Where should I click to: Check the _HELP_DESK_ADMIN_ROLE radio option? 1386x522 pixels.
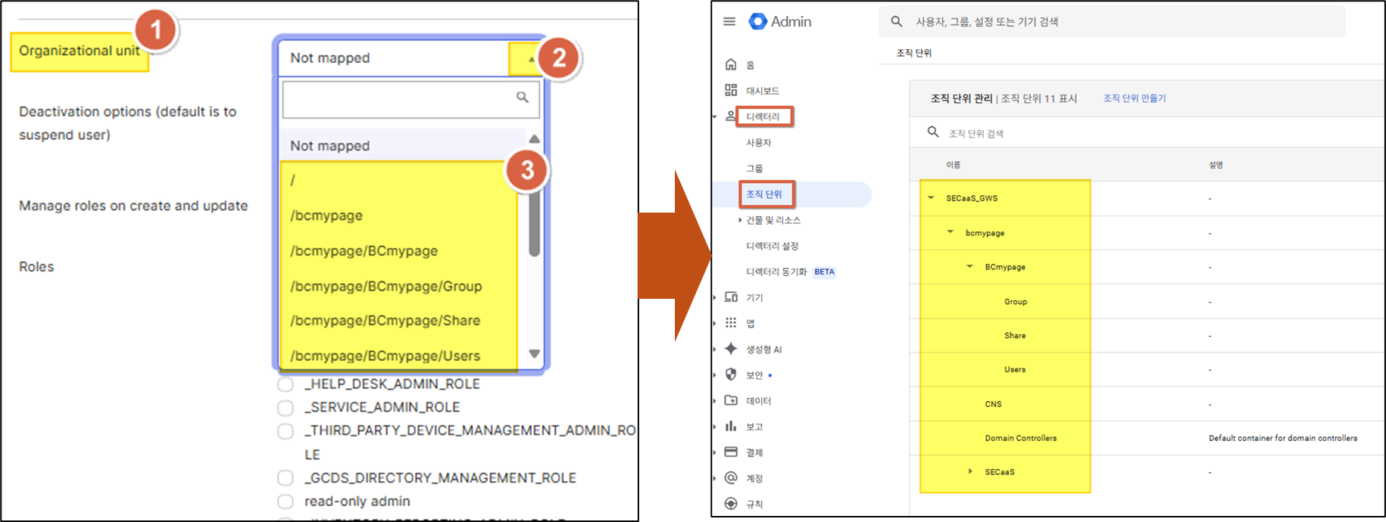pos(286,384)
